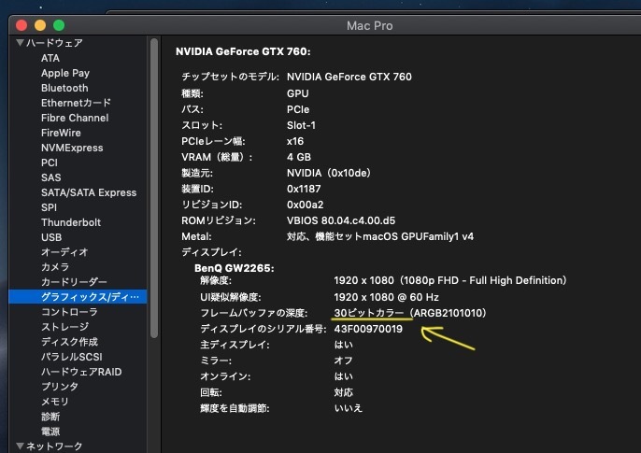Click the PCIe bus value
The height and width of the screenshot is (453, 641).
[298, 109]
